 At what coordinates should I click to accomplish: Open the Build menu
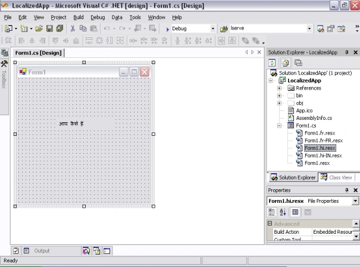[x=79, y=17]
